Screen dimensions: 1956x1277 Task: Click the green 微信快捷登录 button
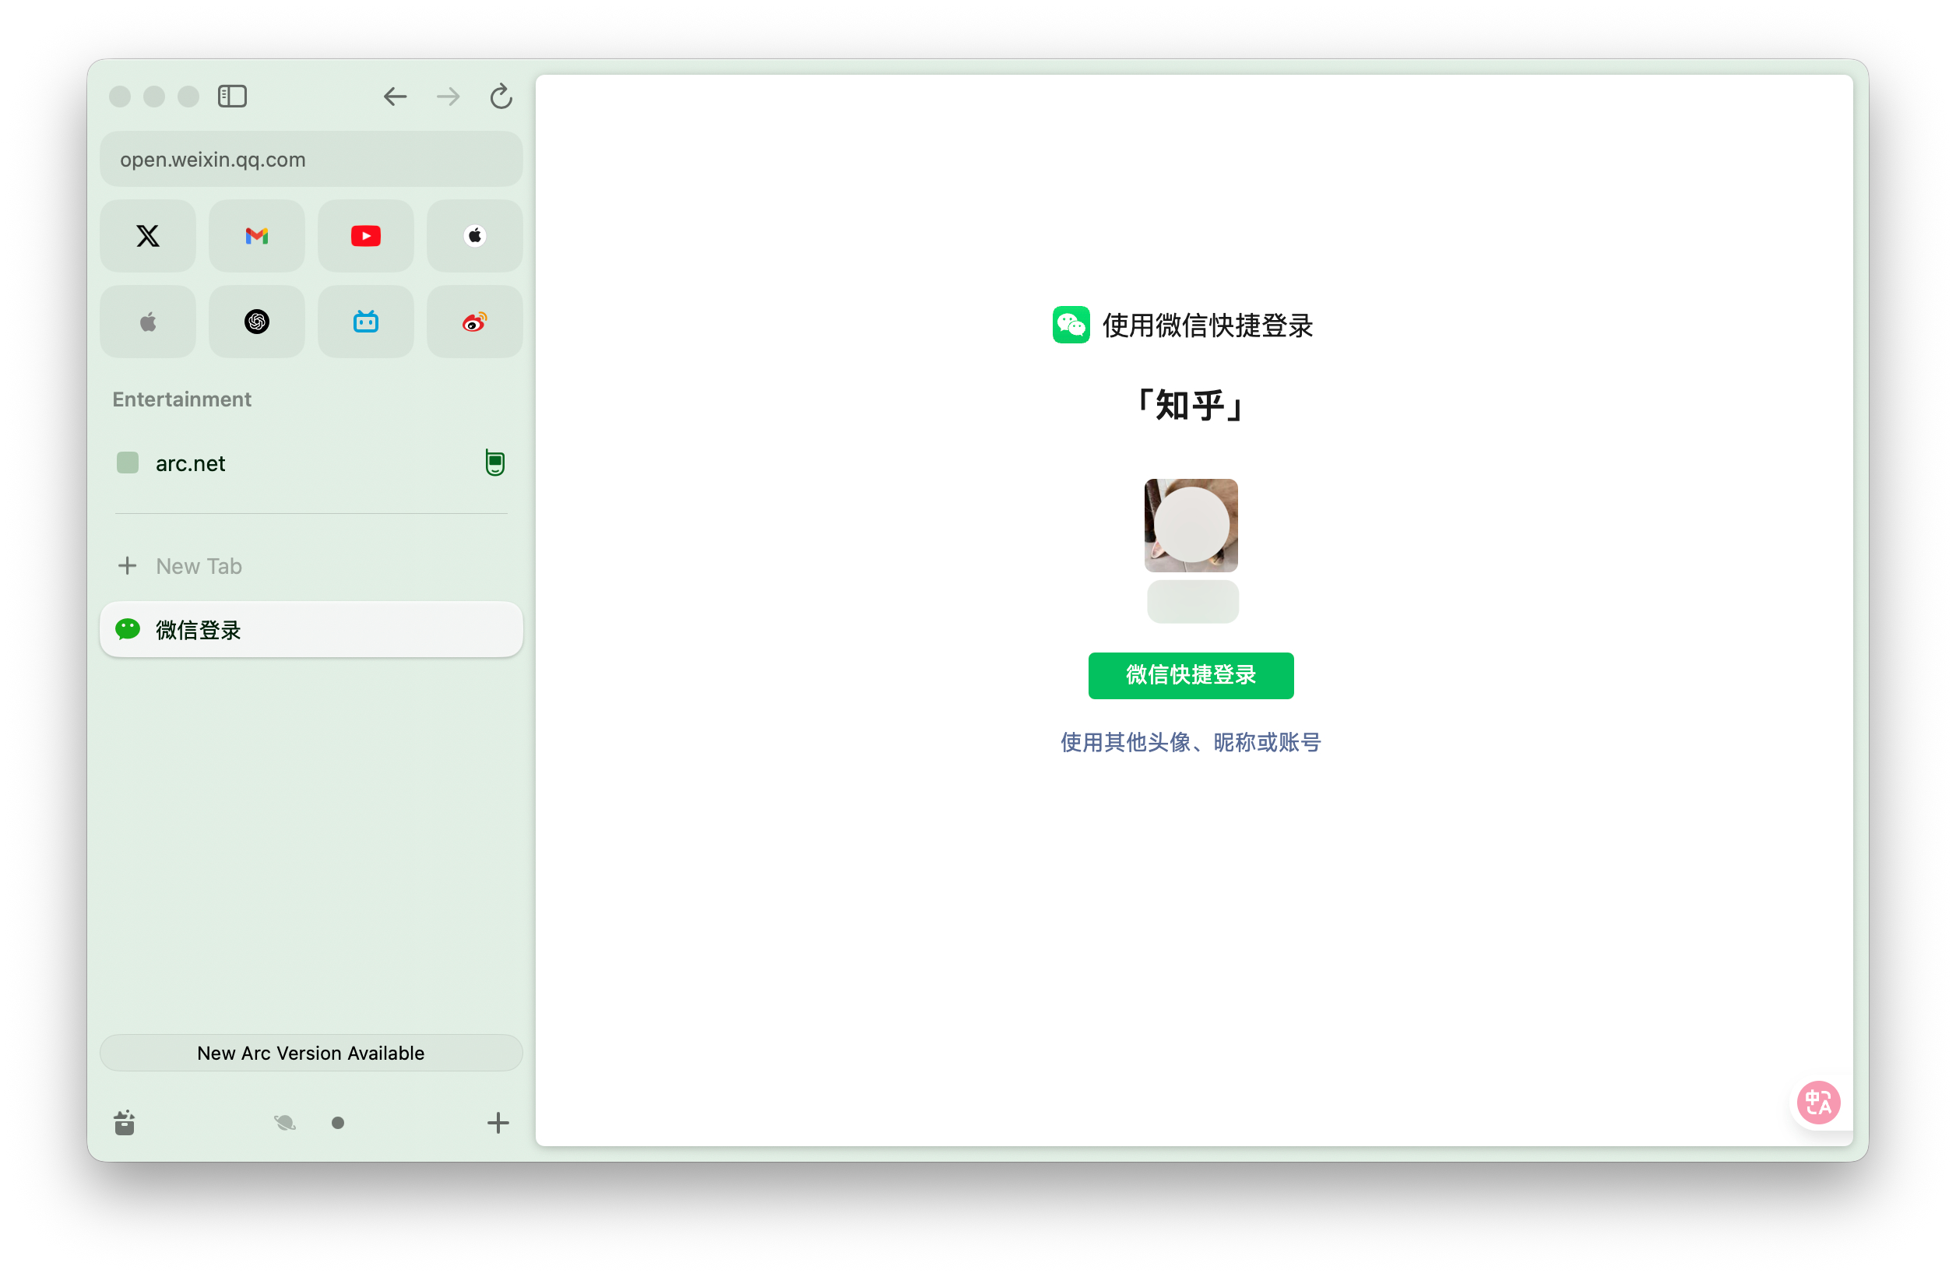[x=1191, y=675]
